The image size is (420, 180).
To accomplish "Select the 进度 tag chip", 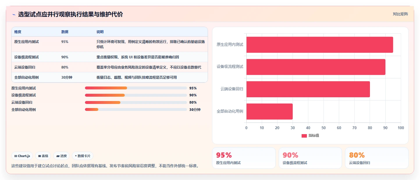I will [x=62, y=156].
